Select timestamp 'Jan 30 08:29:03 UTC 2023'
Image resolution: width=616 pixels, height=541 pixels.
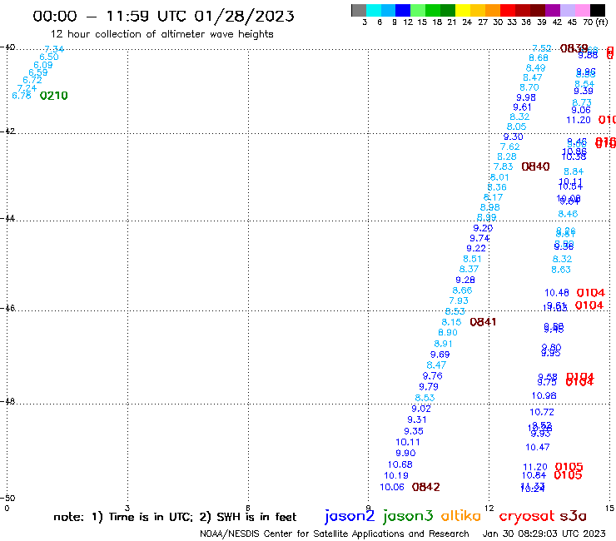[544, 534]
